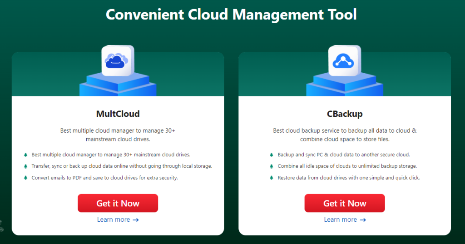Open Learn more link for MultCloud
Image resolution: width=465 pixels, height=244 pixels.
point(118,219)
